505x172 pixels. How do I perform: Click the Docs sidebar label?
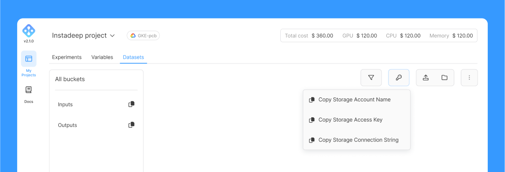tap(29, 101)
